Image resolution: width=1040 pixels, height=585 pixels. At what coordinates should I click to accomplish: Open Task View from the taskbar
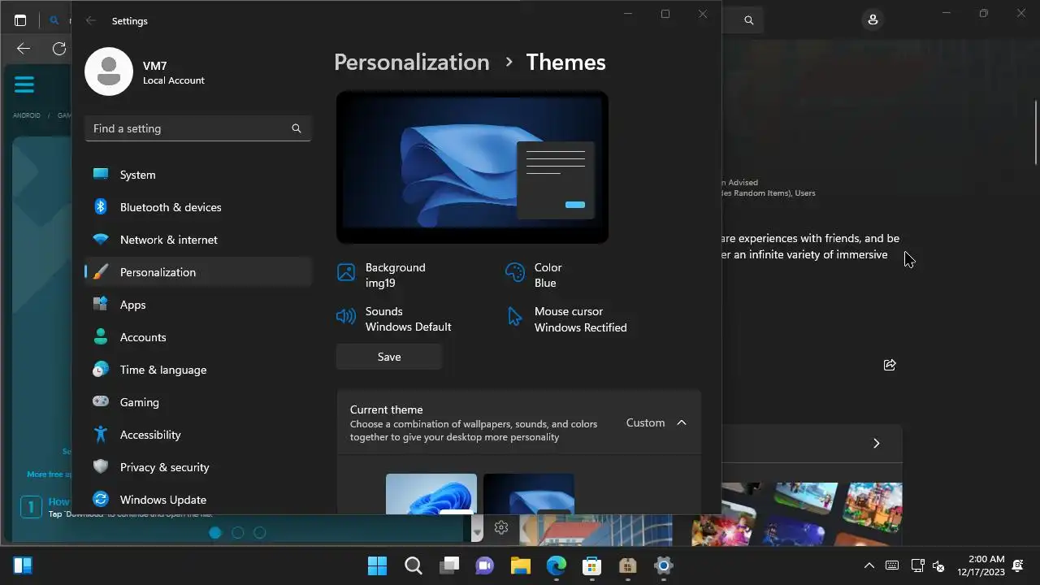coord(449,565)
